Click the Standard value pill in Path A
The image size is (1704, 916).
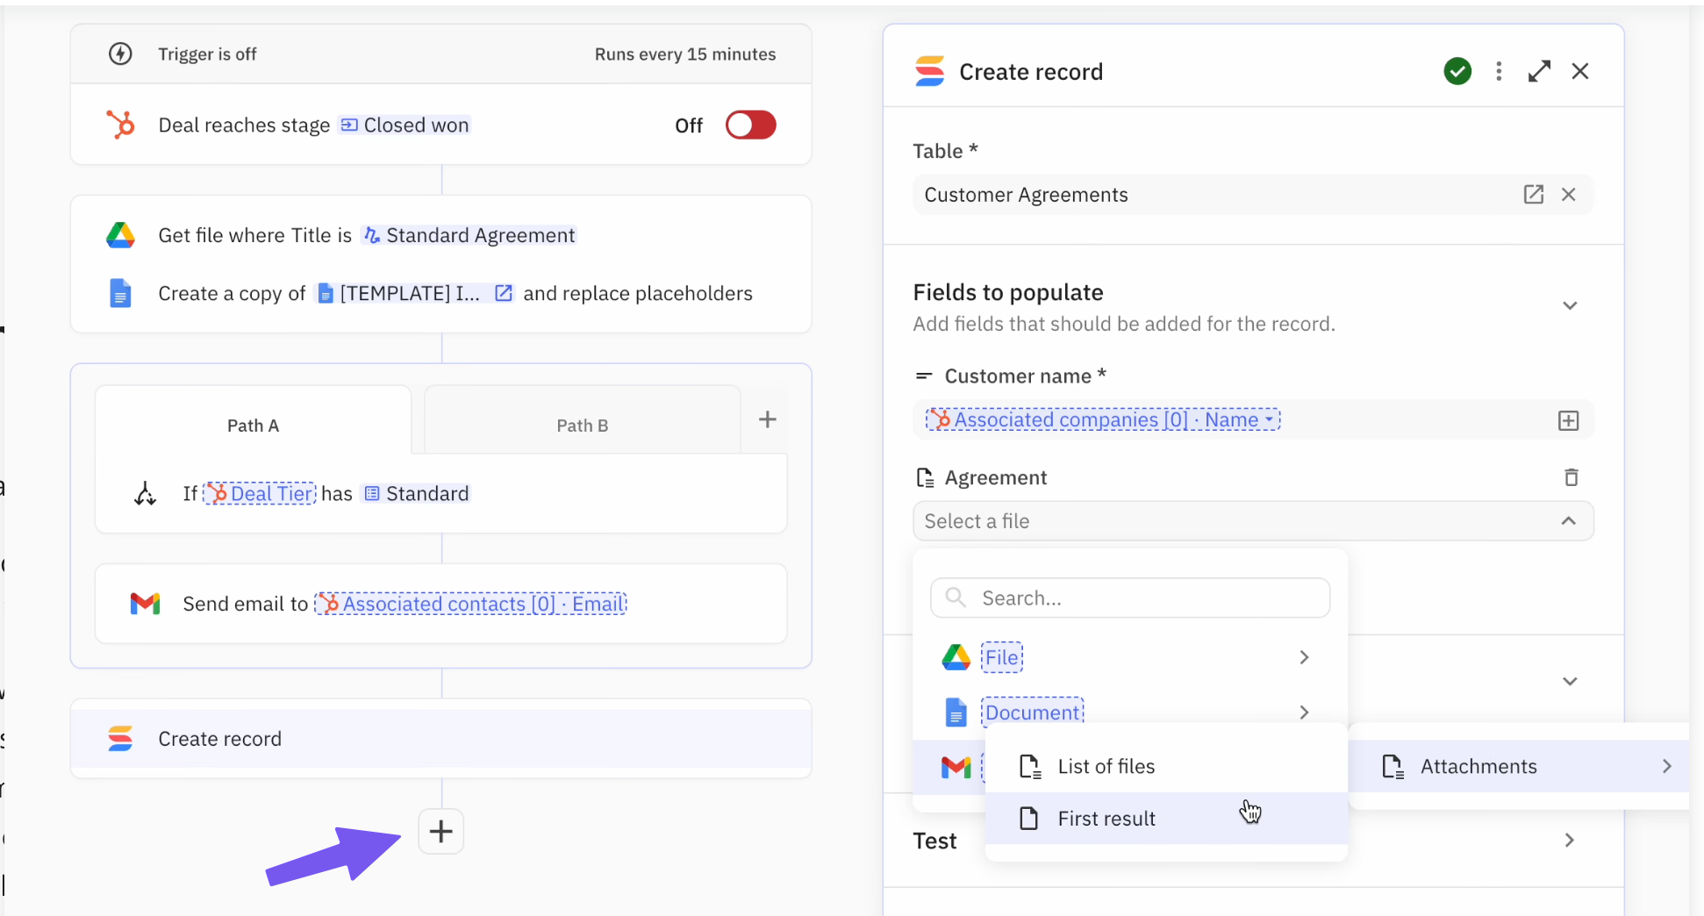(417, 493)
